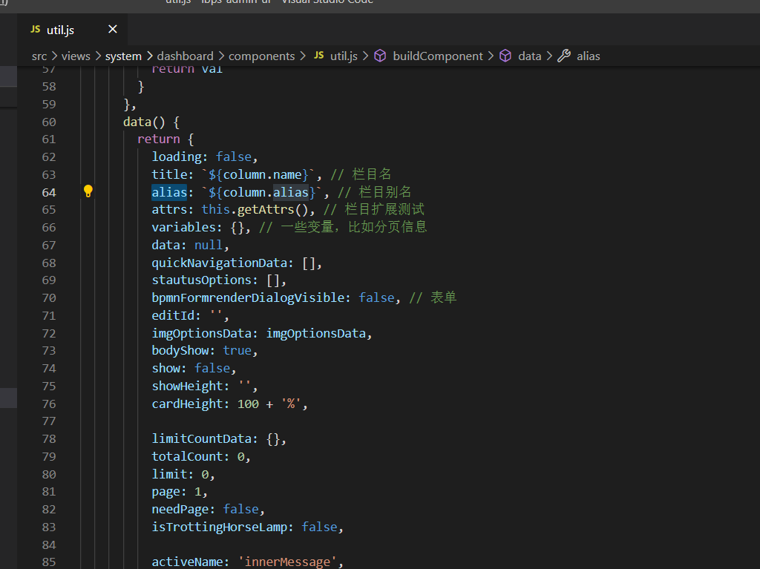Click the chevron between src and views

point(53,56)
